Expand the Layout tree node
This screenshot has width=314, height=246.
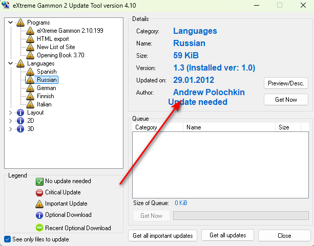(x=10, y=113)
